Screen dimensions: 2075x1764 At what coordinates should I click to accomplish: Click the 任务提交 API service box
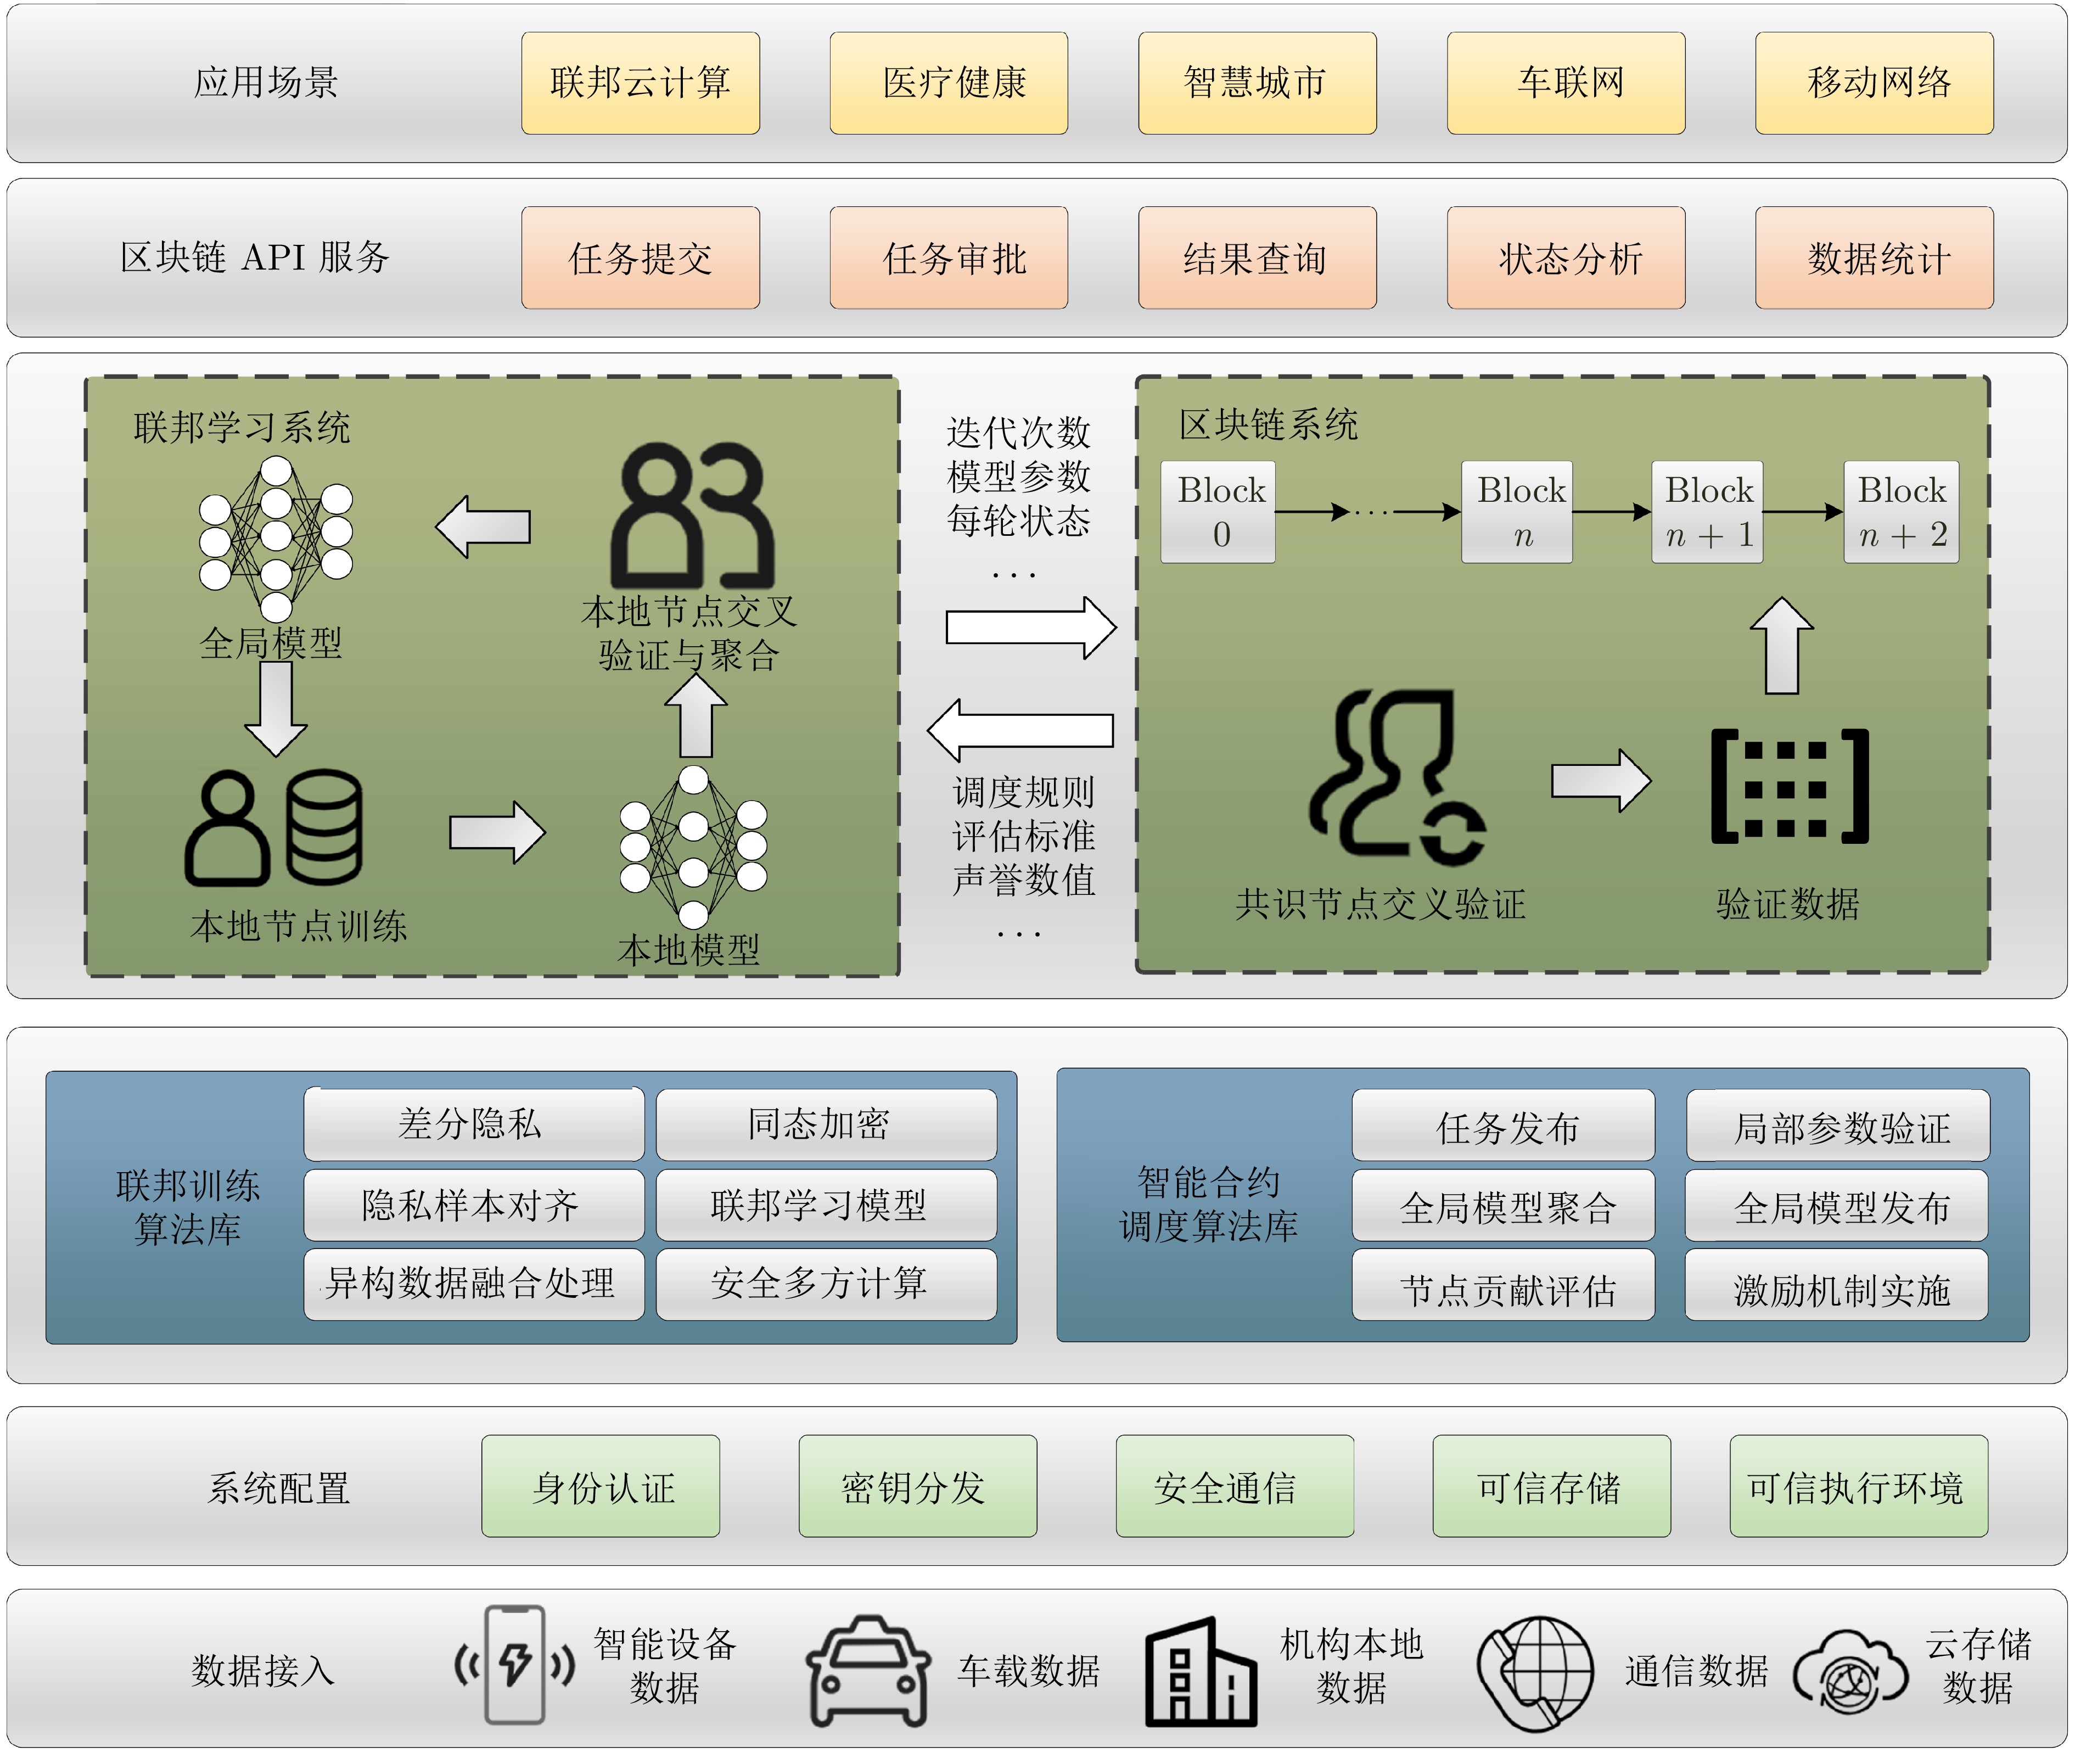pos(640,258)
